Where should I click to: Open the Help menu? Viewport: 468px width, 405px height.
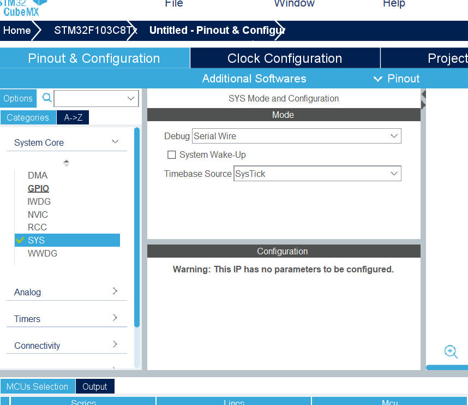(394, 4)
